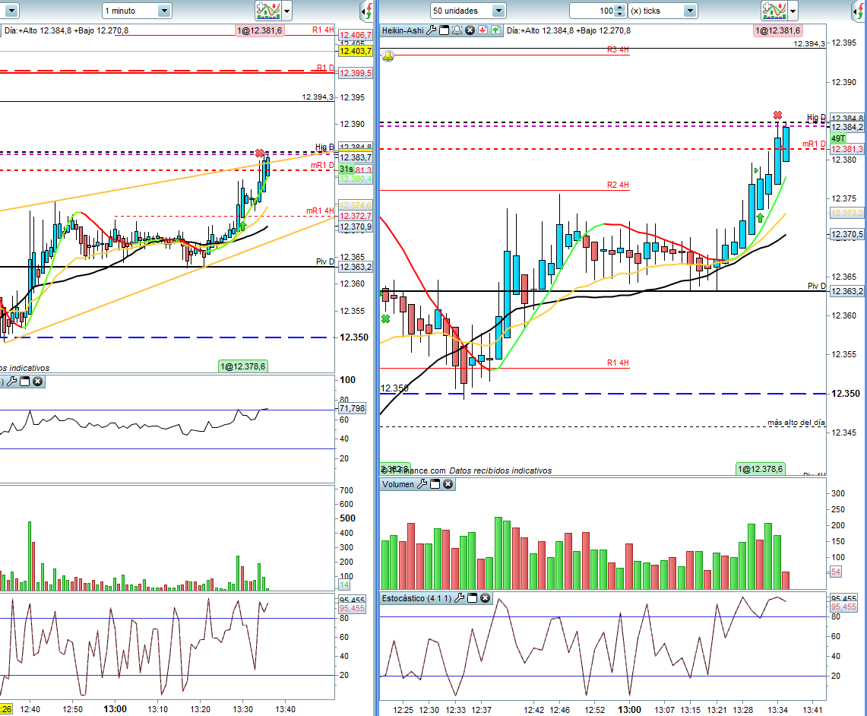Click 'mR1 4H' label on left chart
Image resolution: width=867 pixels, height=716 pixels.
coord(320,211)
